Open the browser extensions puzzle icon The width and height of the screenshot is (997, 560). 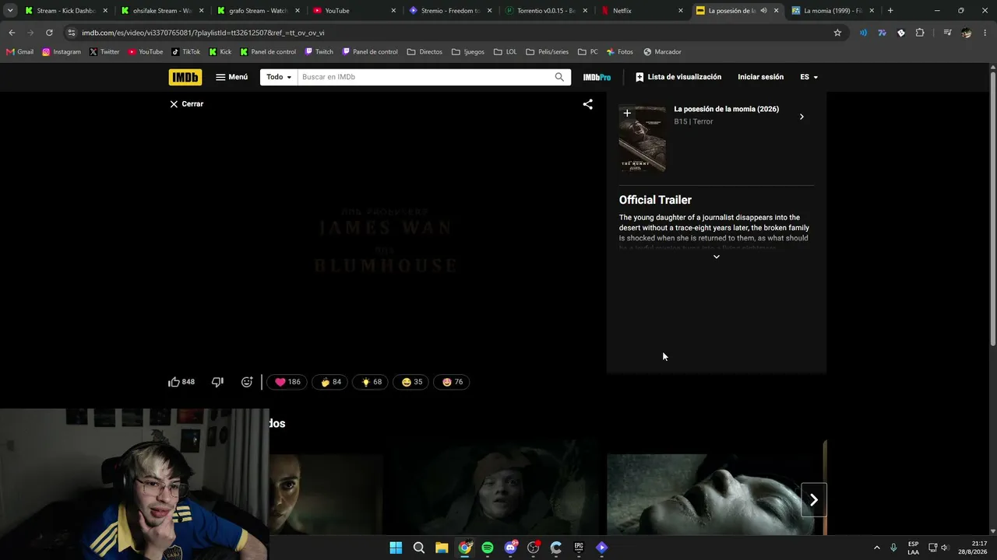click(x=920, y=33)
